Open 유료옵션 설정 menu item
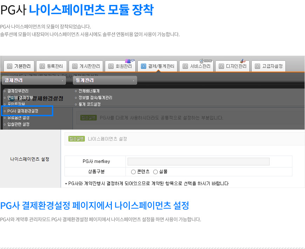 19,118
